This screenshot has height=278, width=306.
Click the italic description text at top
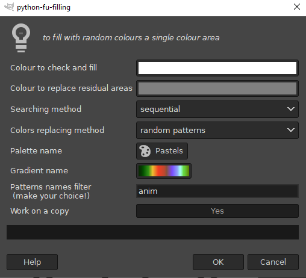tap(131, 38)
